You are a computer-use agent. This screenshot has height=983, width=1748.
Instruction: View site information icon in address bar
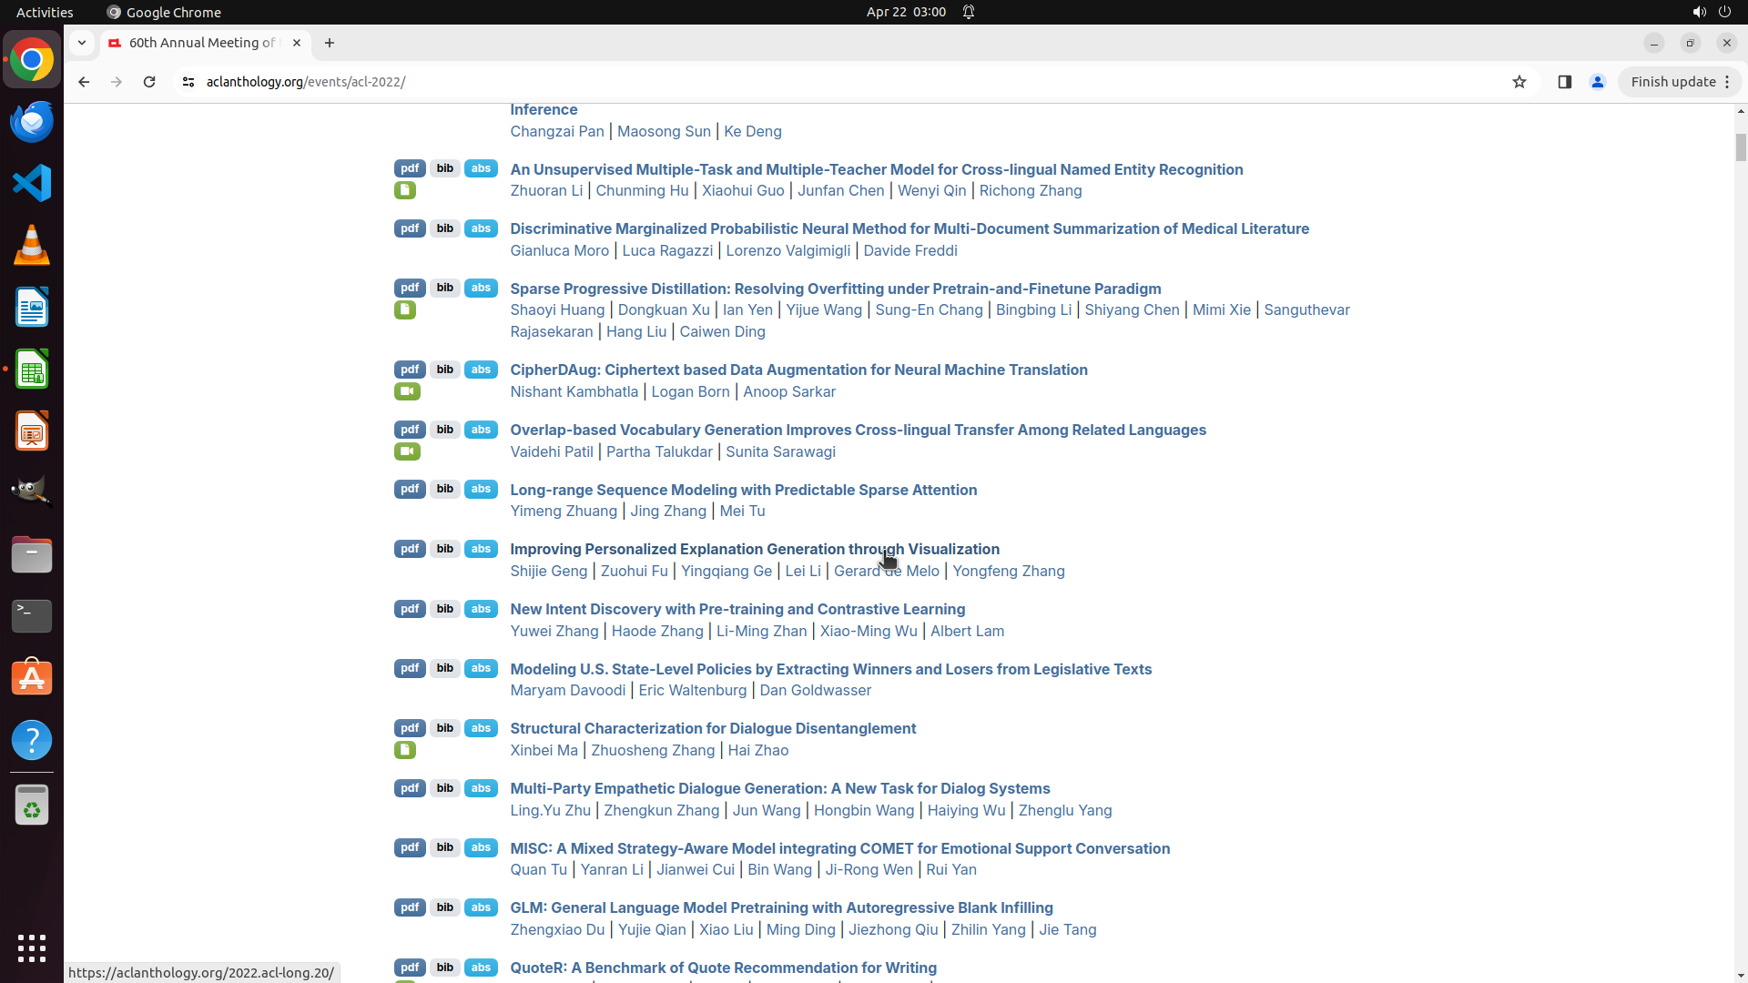pos(188,82)
